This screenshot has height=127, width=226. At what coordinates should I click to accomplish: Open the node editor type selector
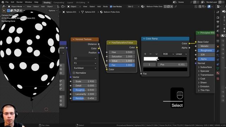pyautogui.click(x=63, y=6)
